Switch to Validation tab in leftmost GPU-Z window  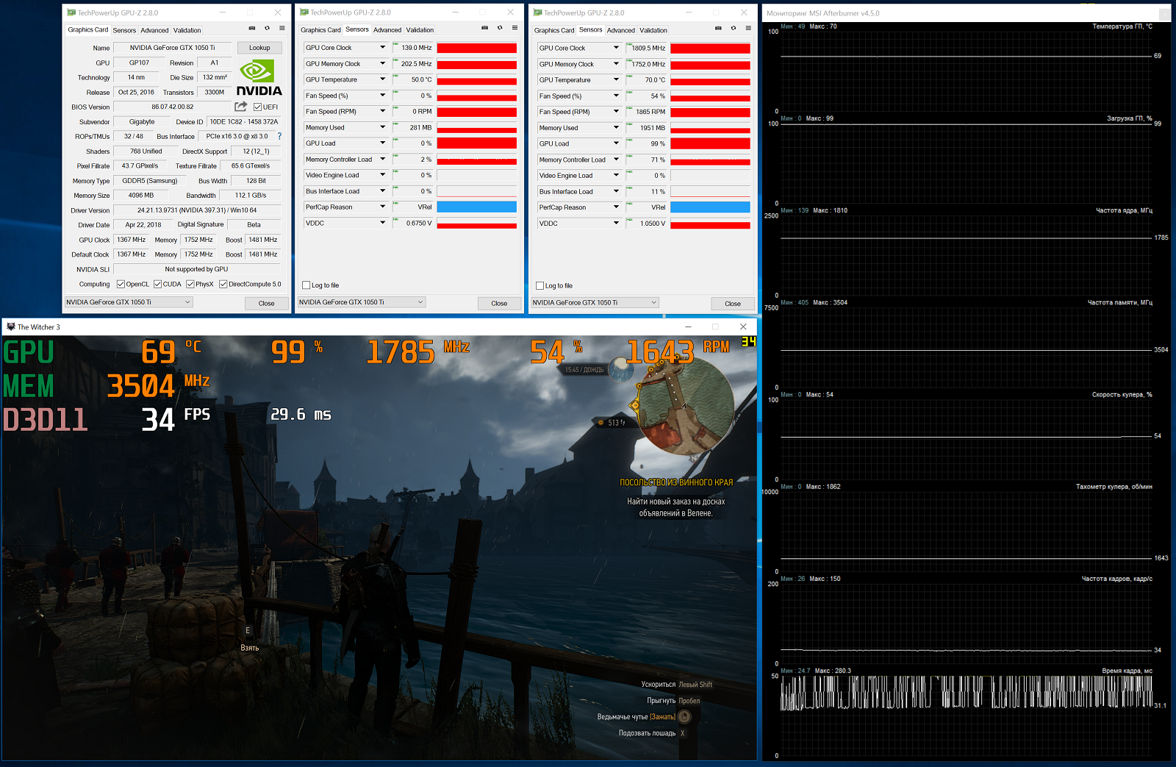187,30
